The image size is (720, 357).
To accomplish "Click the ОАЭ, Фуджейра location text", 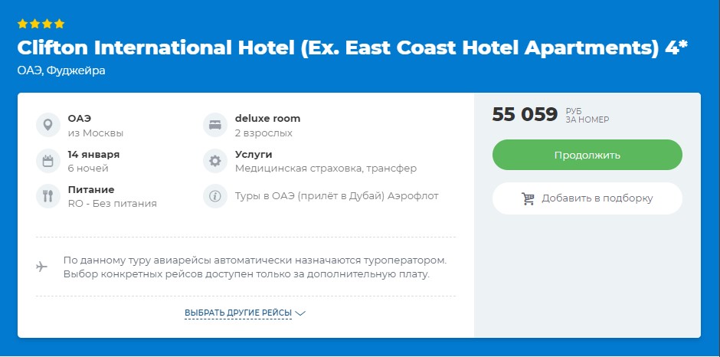I will coord(61,70).
